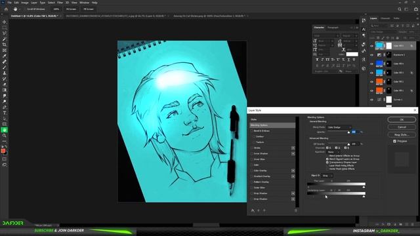Select the active green Hand tool
420x236 pixels.
pyautogui.click(x=5, y=130)
